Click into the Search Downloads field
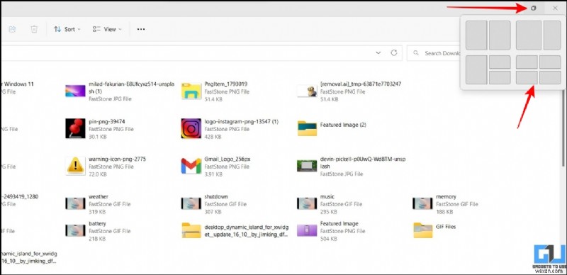 coord(433,53)
